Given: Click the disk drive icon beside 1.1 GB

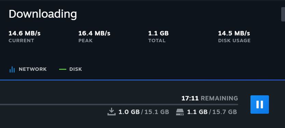Looking at the screenshot, I should click(180, 112).
